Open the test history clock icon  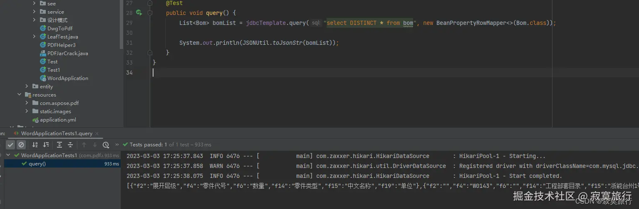click(x=106, y=145)
